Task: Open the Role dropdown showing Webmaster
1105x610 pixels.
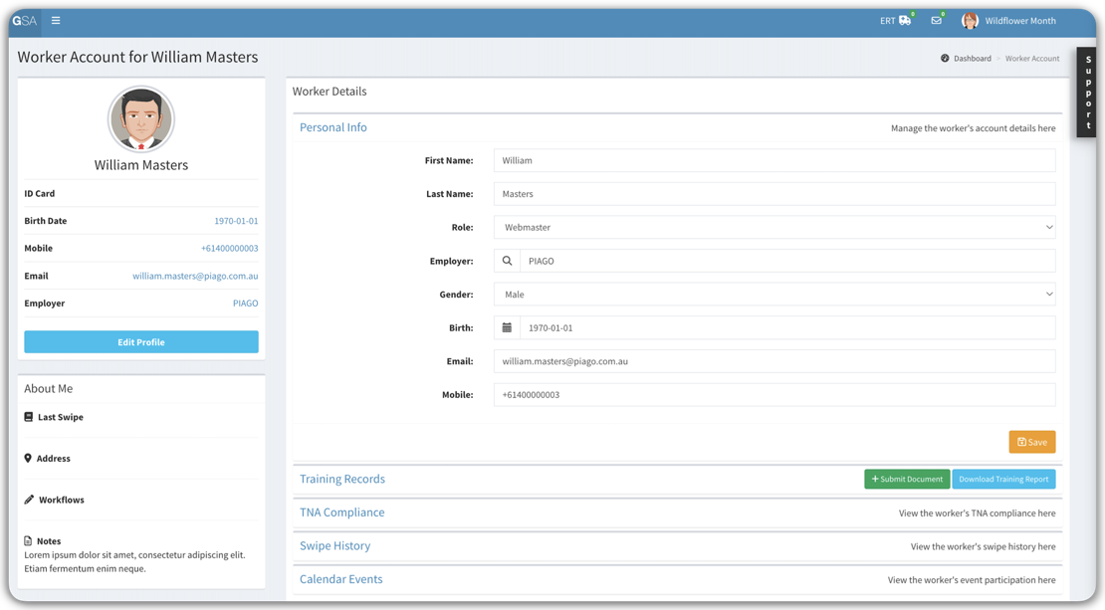Action: pos(774,227)
